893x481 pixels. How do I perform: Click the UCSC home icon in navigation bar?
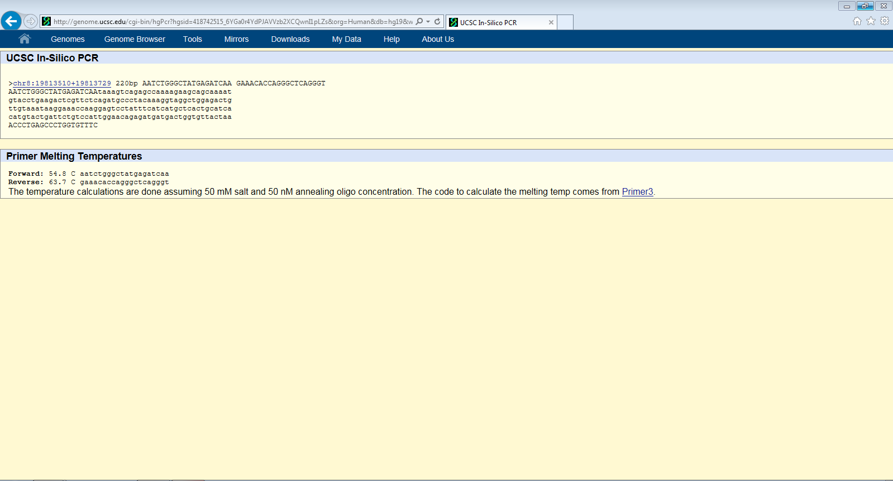coord(24,39)
